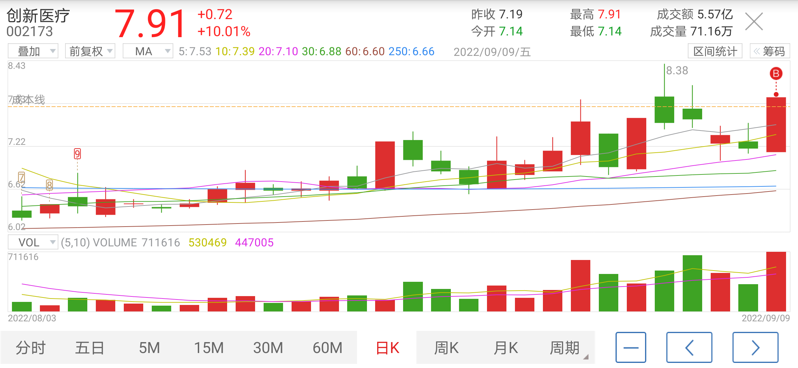This screenshot has width=798, height=368.
Task: Open the 前复权 adjustment dropdown
Action: [x=90, y=51]
